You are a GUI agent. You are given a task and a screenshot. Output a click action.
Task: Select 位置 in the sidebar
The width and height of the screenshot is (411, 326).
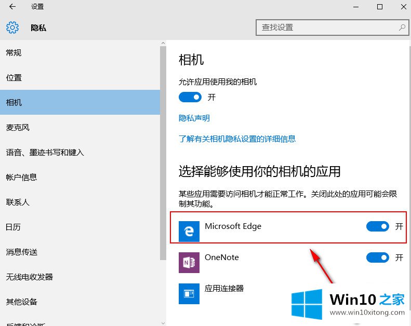click(80, 77)
